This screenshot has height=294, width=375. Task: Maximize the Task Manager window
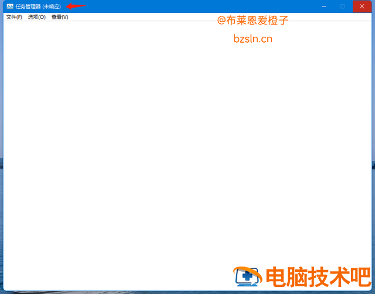tap(343, 6)
